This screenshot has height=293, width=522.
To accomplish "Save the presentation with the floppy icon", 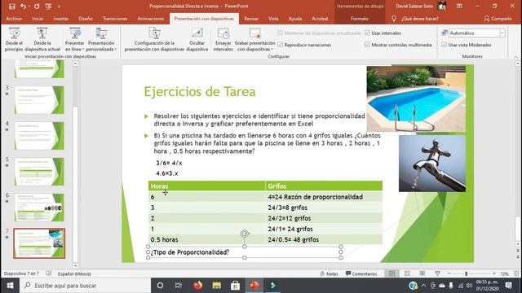I will coord(12,7).
